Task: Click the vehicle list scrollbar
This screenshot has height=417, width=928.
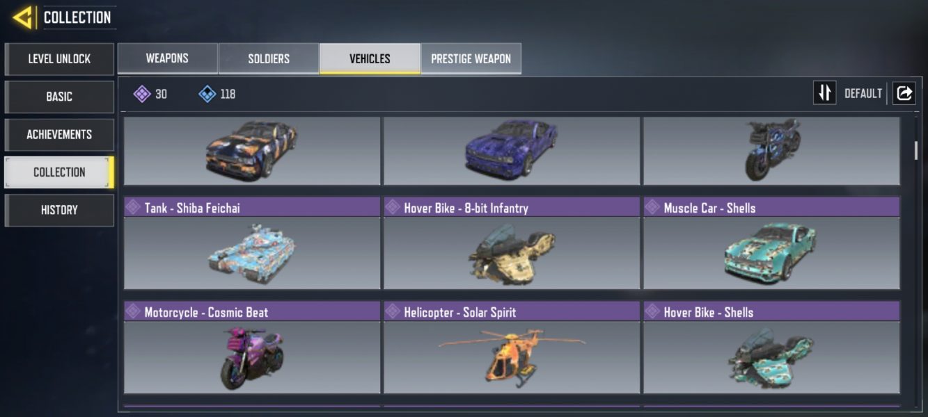Action: tap(916, 151)
